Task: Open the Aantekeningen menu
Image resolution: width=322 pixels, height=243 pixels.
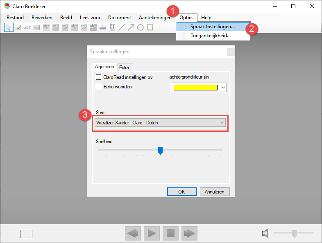Action: click(x=155, y=18)
